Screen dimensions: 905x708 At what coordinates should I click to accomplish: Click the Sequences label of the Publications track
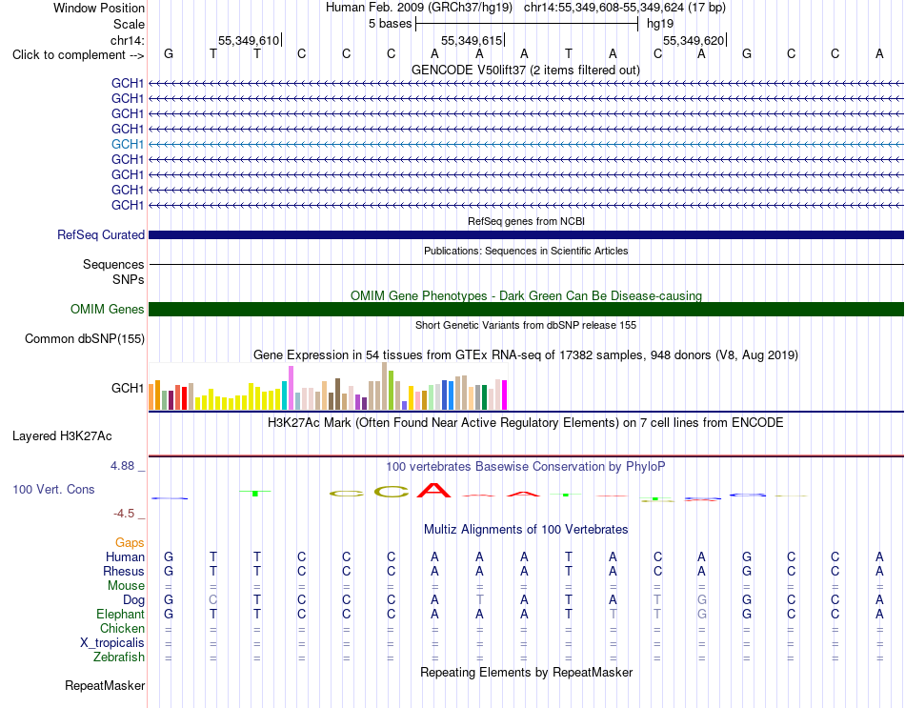coord(113,265)
